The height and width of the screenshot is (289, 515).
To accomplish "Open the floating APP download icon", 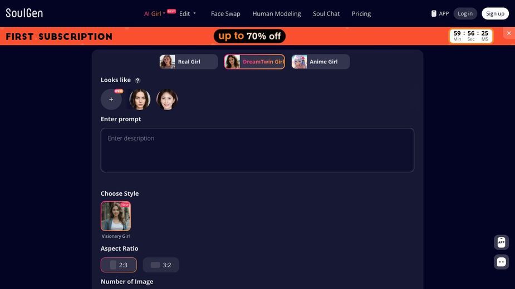I will point(501,242).
